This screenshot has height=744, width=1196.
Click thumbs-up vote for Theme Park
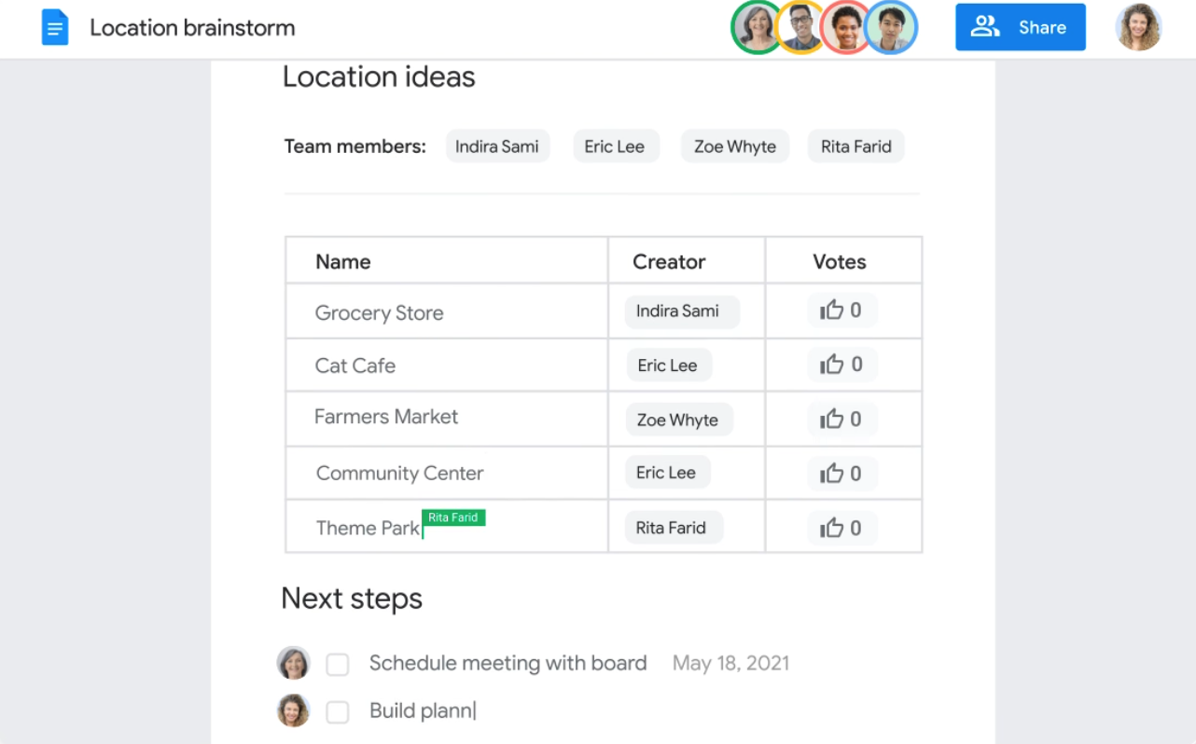coord(831,529)
